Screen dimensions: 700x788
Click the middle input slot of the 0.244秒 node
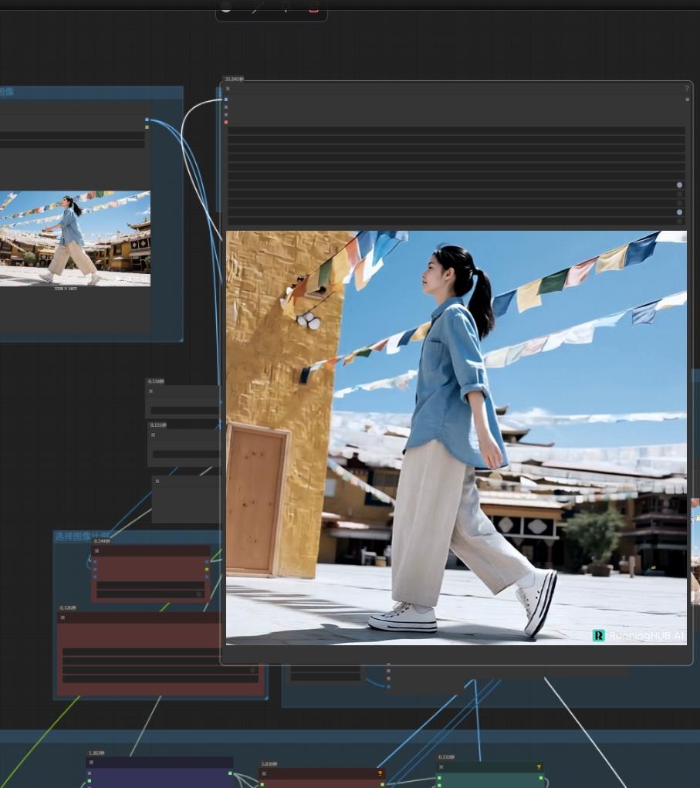click(95, 570)
